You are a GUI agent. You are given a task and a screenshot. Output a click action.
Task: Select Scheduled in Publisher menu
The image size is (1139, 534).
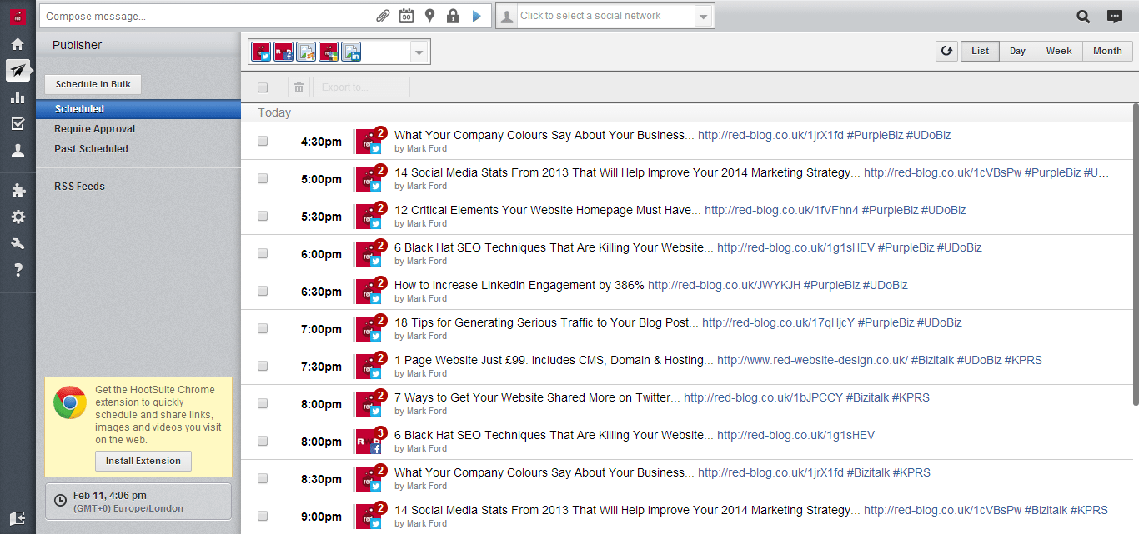(138, 109)
